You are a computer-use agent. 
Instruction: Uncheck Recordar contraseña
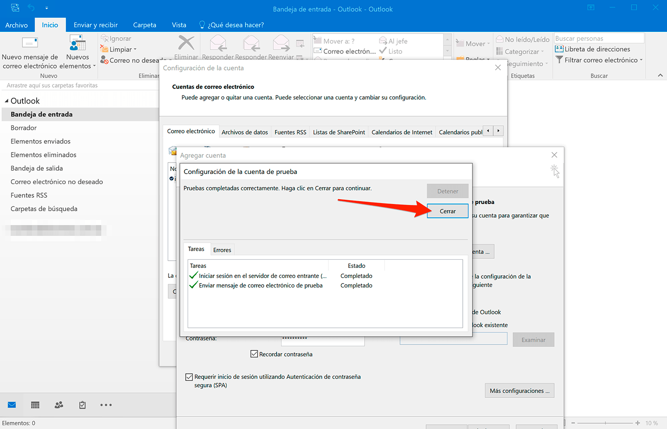coord(254,354)
